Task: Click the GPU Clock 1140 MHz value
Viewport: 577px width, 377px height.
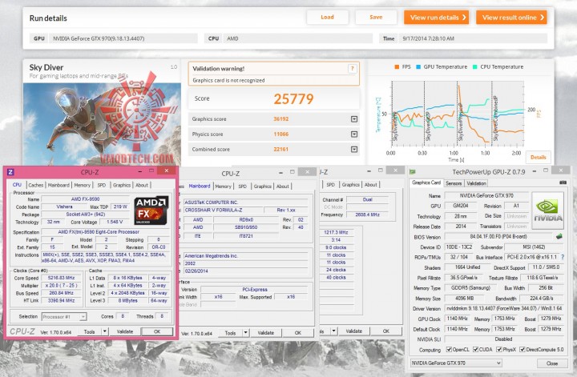Action: point(457,319)
